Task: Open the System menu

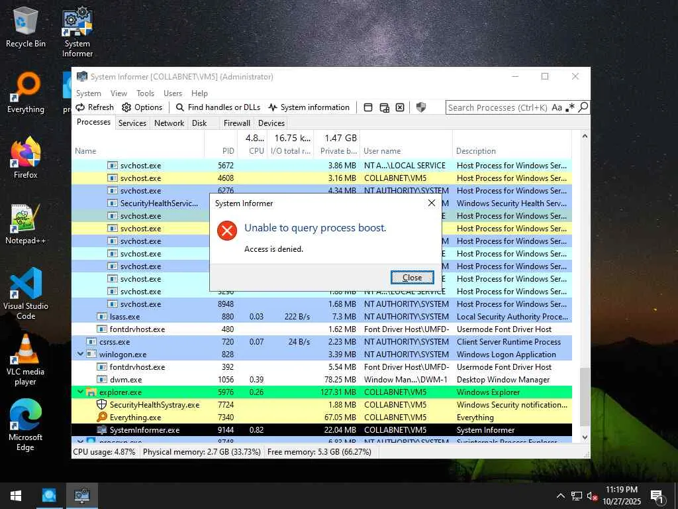Action: click(x=88, y=93)
